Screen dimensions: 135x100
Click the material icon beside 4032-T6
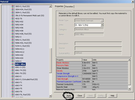click(13, 18)
